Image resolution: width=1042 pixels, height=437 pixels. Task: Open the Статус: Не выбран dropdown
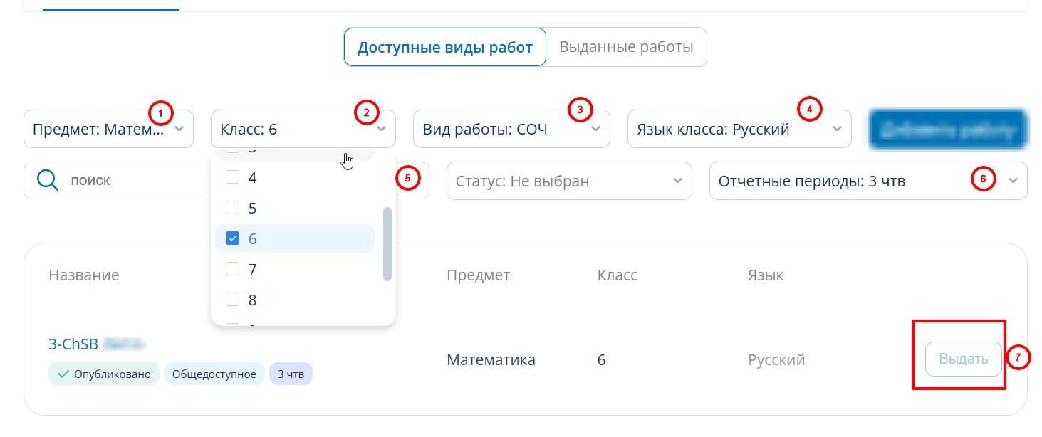(568, 181)
